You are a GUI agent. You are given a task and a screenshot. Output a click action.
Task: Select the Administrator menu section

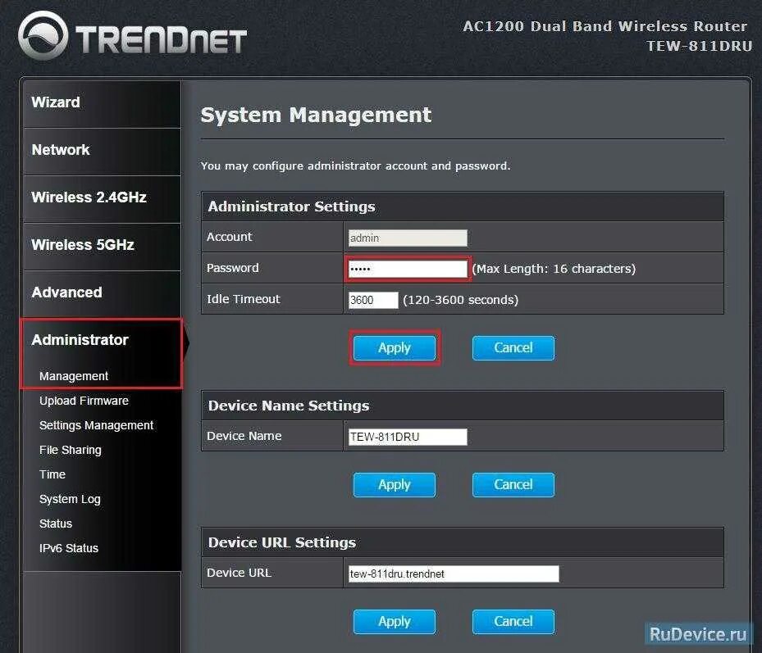(x=80, y=340)
